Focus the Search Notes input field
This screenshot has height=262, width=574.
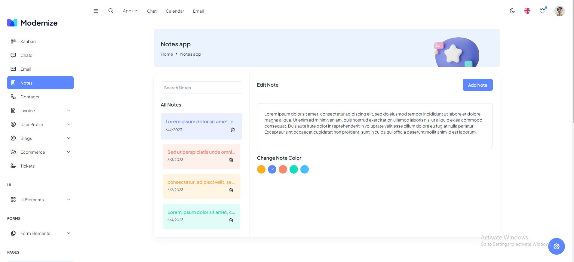click(x=201, y=88)
